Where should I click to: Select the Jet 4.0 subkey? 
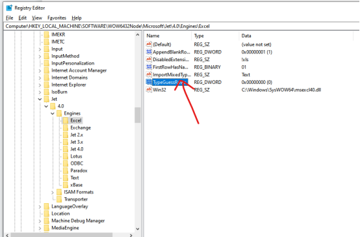77,149
